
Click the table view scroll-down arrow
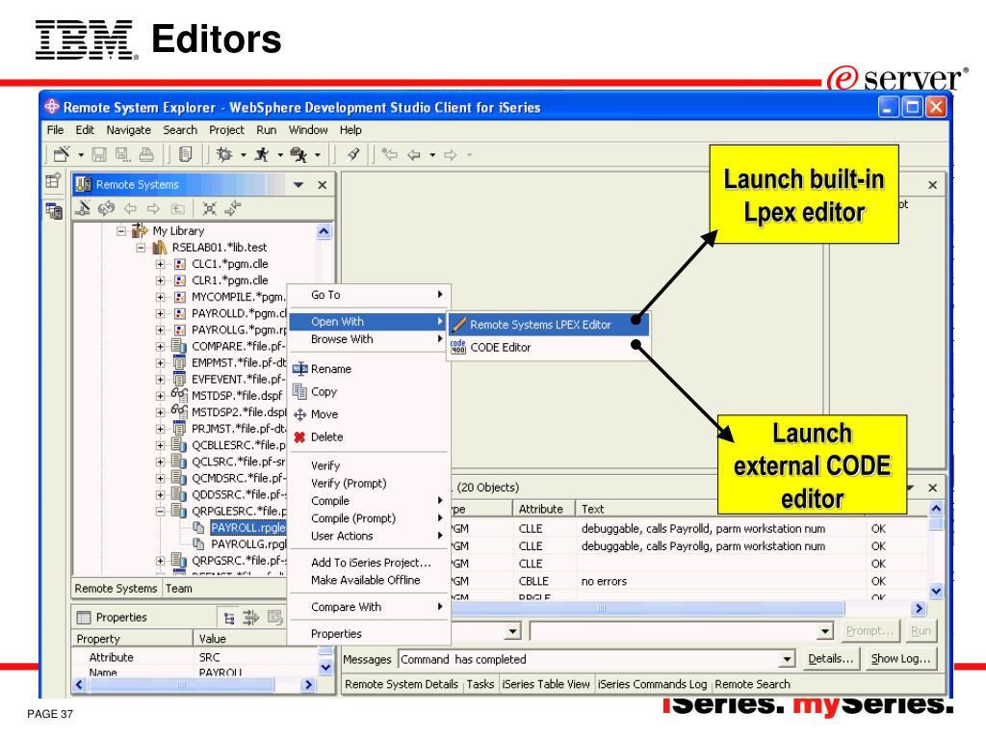click(936, 591)
